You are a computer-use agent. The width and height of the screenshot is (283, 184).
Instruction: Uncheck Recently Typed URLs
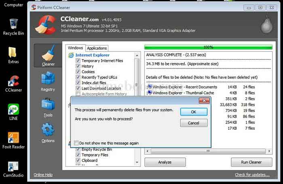pos(78,77)
